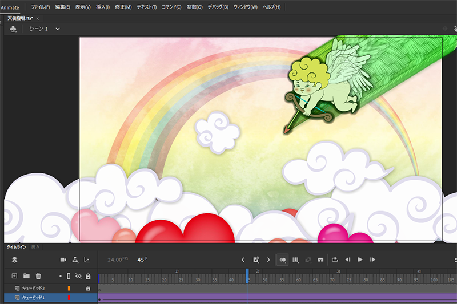Click the new layer folder icon
This screenshot has height=304, width=457.
[x=26, y=276]
